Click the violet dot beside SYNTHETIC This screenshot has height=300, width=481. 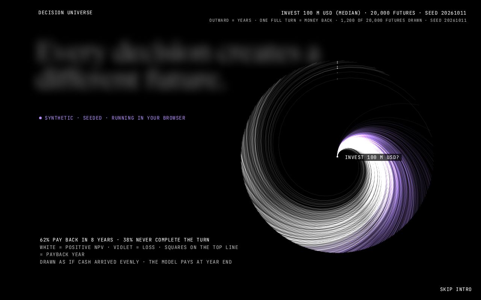click(40, 118)
